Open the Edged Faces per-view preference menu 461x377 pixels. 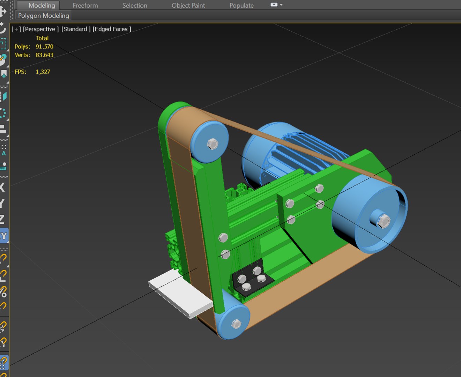pos(112,29)
